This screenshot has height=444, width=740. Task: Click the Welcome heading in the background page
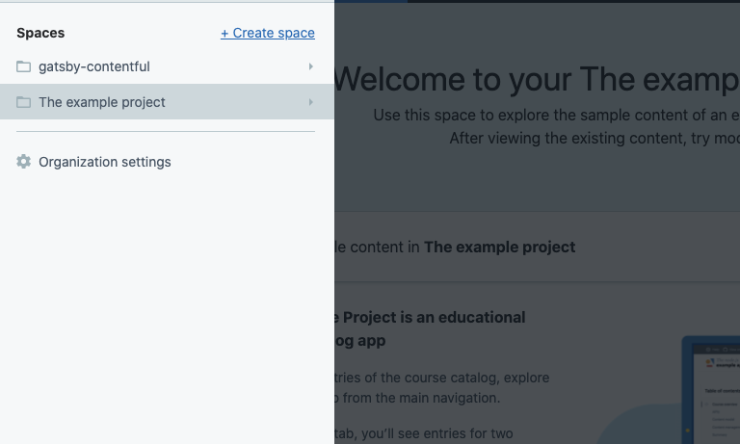[x=537, y=79]
